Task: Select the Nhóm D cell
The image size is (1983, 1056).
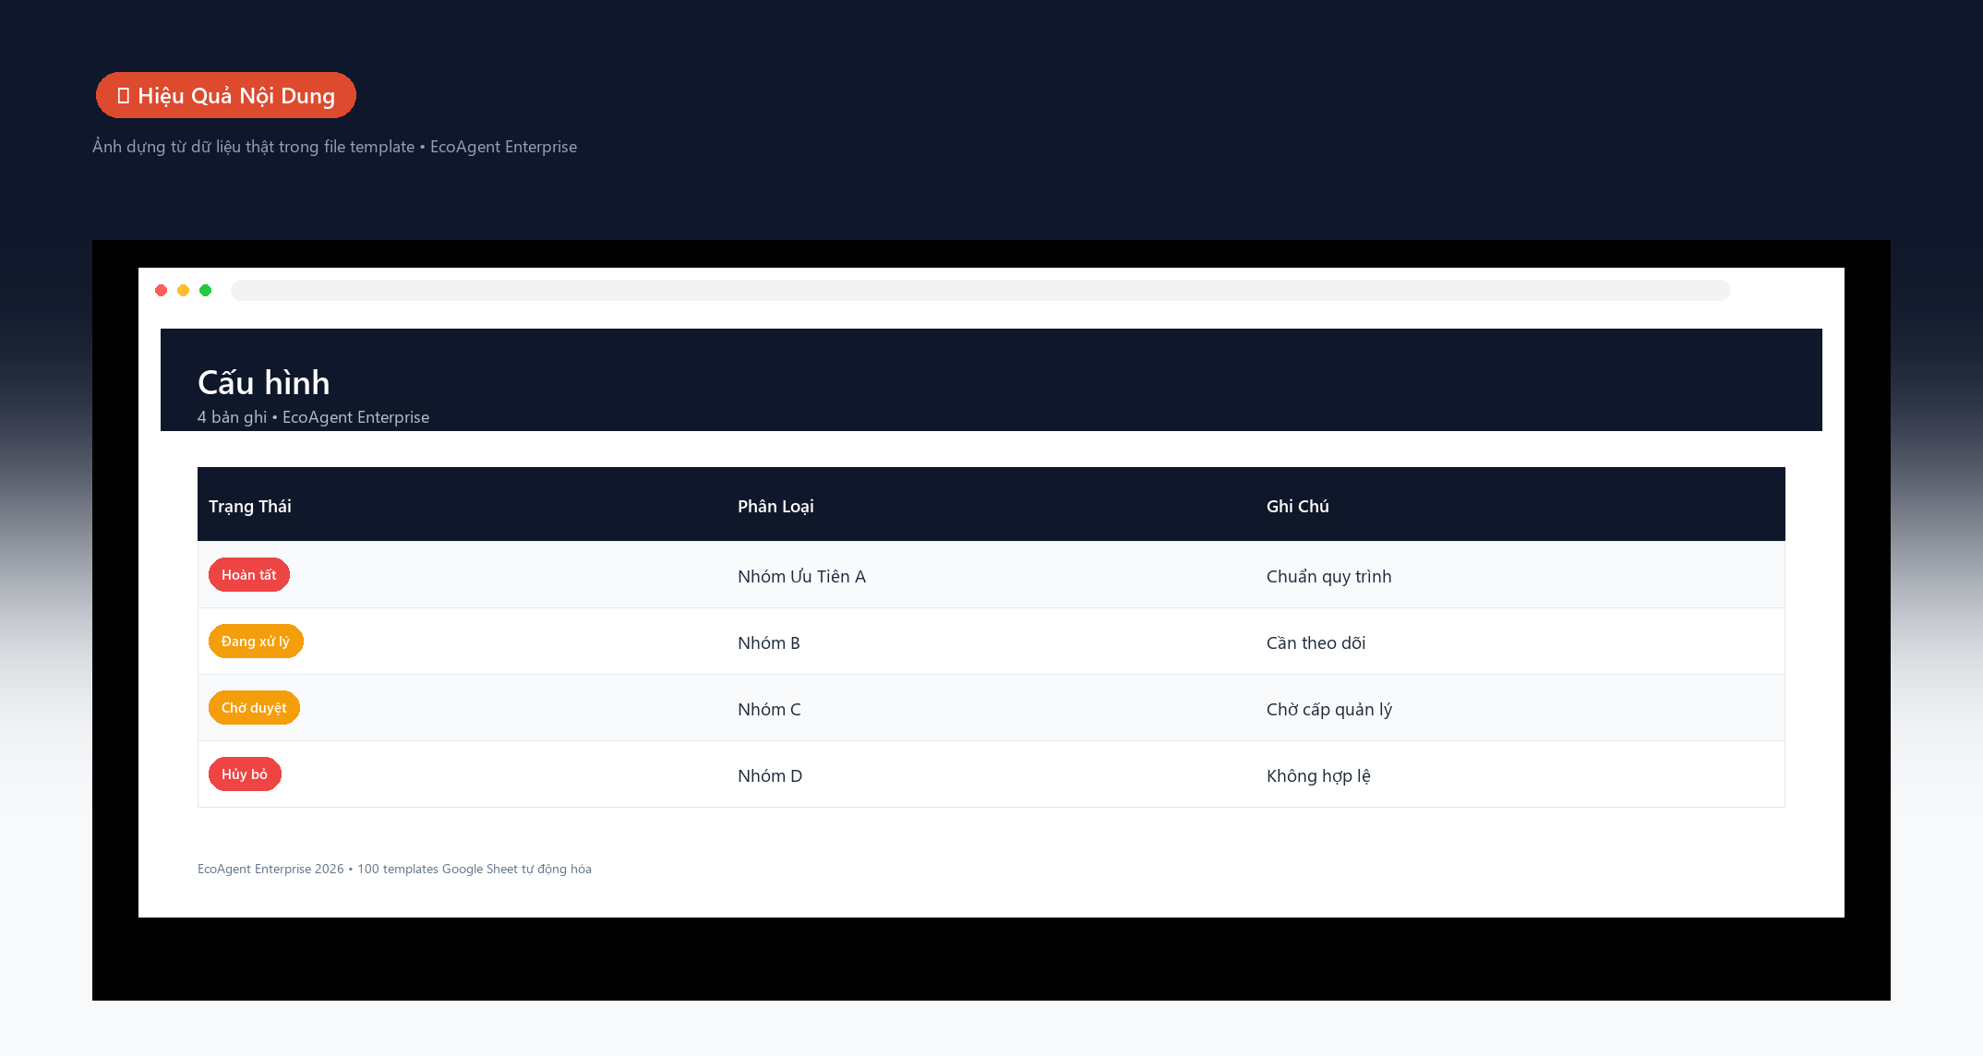Action: click(x=770, y=775)
